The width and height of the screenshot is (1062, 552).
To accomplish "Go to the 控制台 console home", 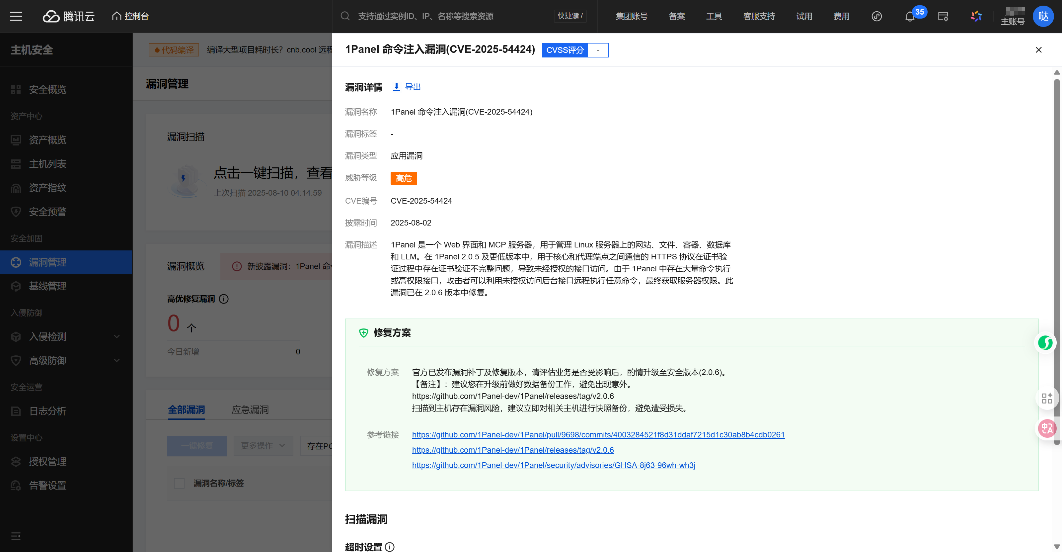I will point(130,16).
